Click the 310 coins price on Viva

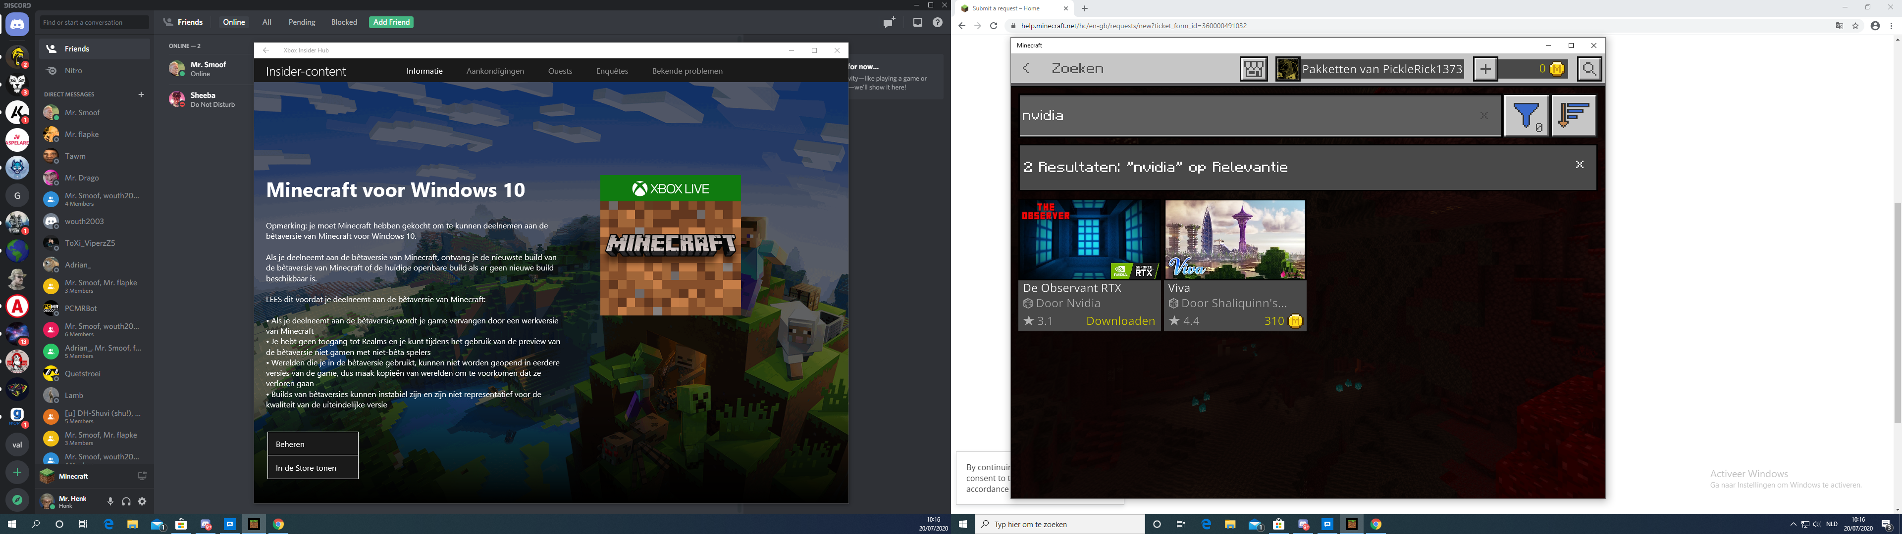1283,321
